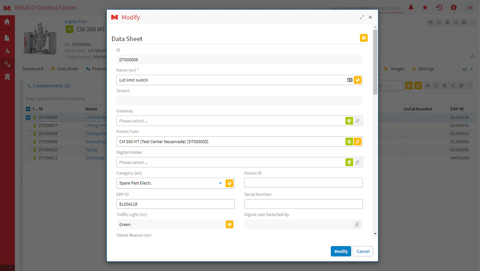
Task: Open the Category dropdown arrow
Action: tap(220, 183)
